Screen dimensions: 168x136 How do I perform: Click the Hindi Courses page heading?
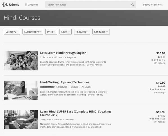22,18
